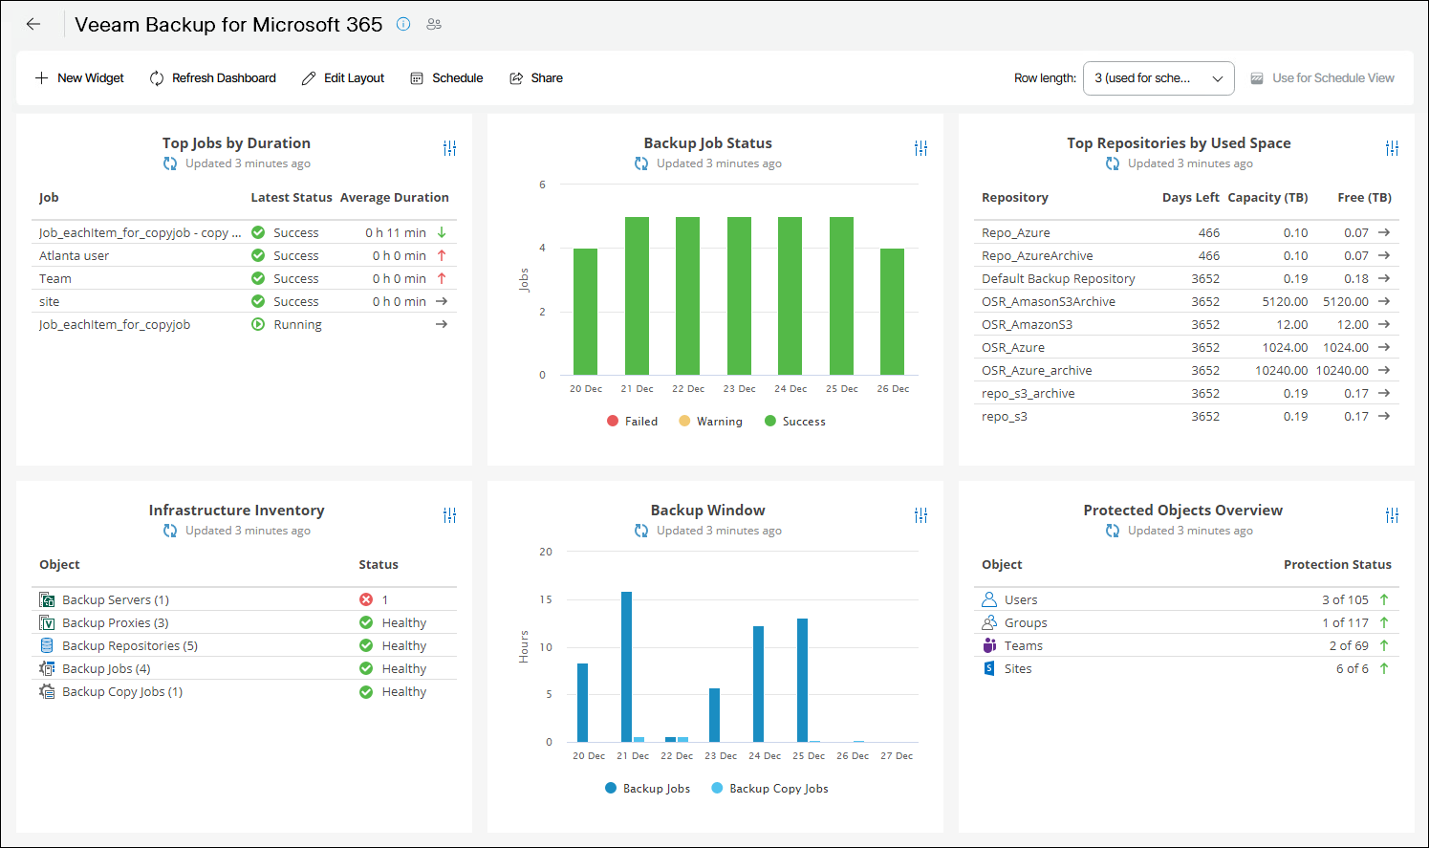
Task: Toggle Success series in Job Status legend
Action: [795, 422]
